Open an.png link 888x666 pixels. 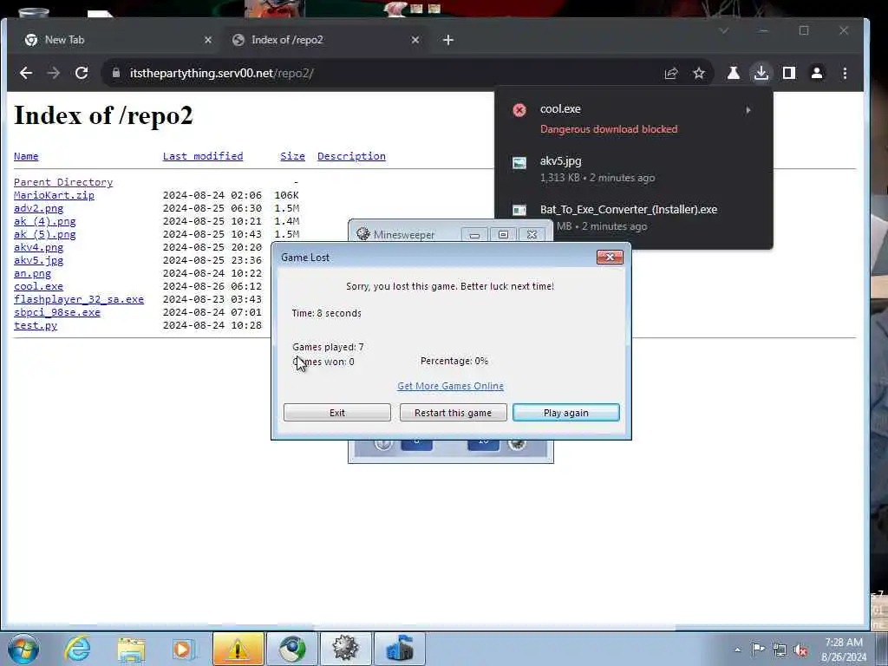[32, 273]
